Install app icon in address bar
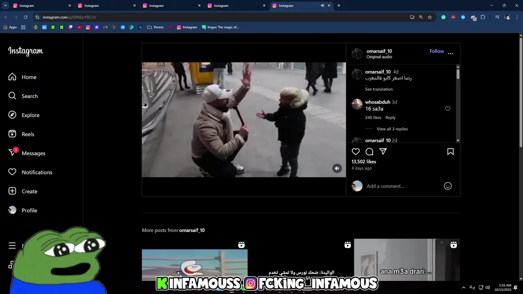The width and height of the screenshot is (523, 294). click(412, 17)
